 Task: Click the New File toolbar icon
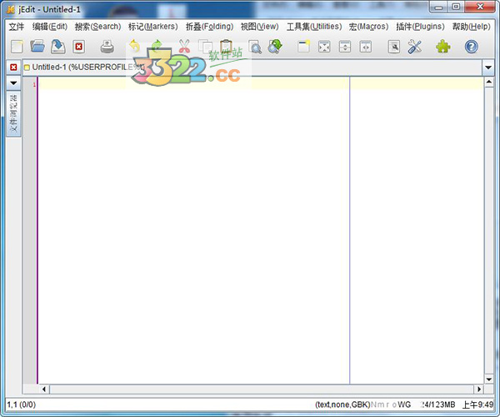[16, 48]
